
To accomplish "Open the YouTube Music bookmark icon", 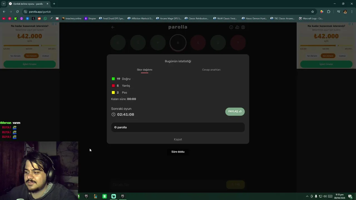I will point(9,19).
